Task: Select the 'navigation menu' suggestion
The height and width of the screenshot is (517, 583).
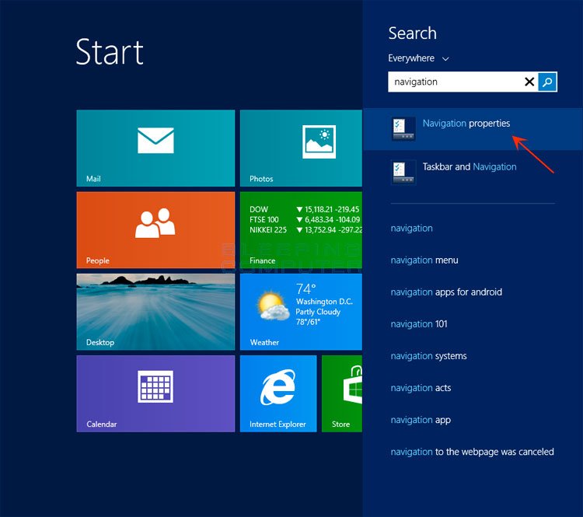Action: coord(424,260)
